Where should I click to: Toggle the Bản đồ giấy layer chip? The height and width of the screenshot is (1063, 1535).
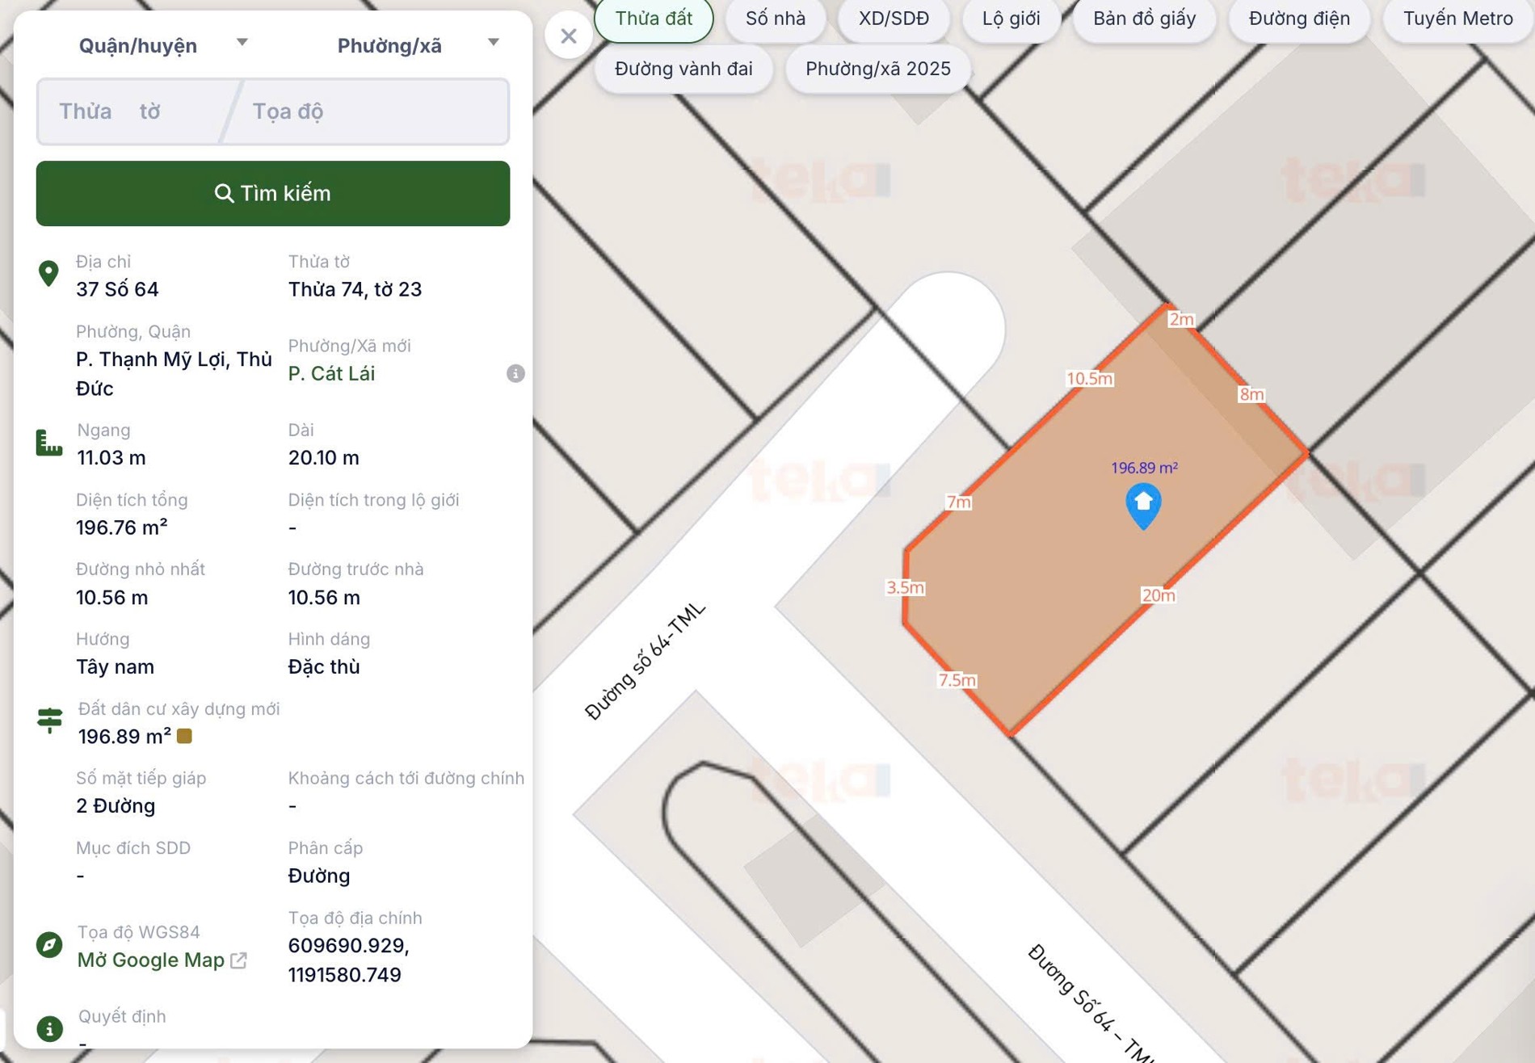pyautogui.click(x=1144, y=19)
